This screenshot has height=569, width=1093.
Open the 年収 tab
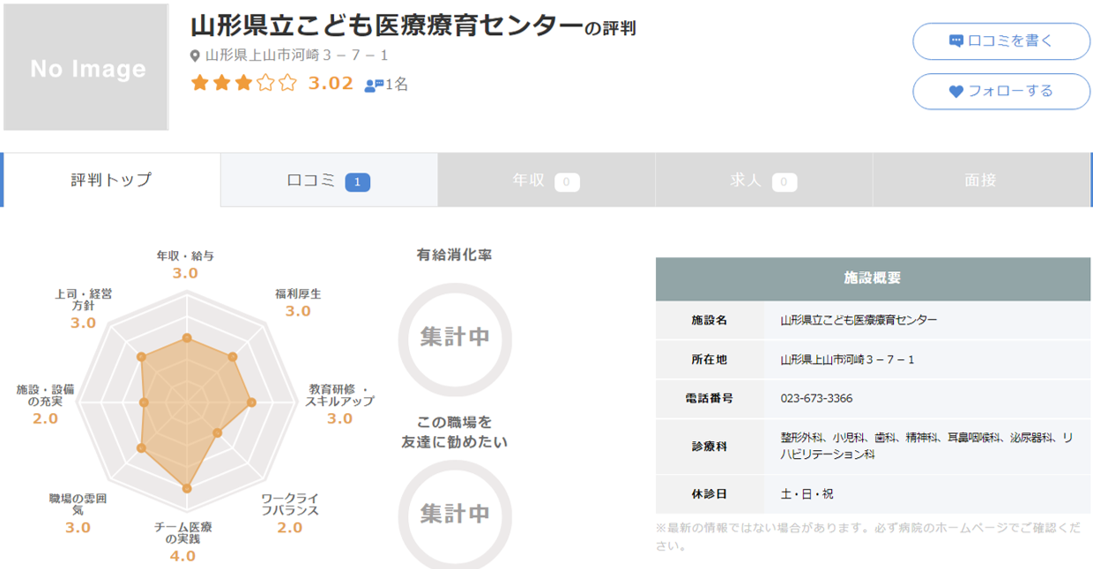coord(545,179)
